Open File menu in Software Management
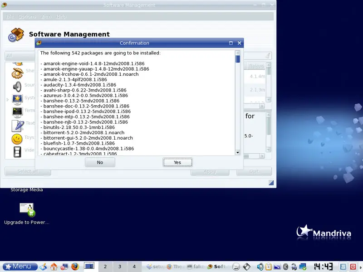 [10, 16]
